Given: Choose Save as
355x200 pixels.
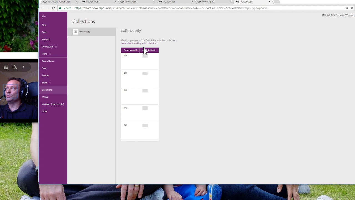Looking at the screenshot, I should pyautogui.click(x=45, y=76).
